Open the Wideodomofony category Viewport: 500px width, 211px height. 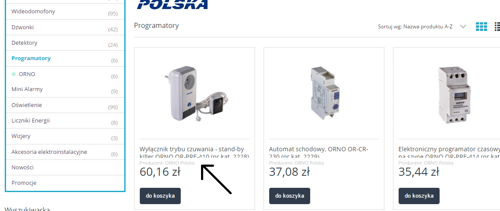point(33,12)
